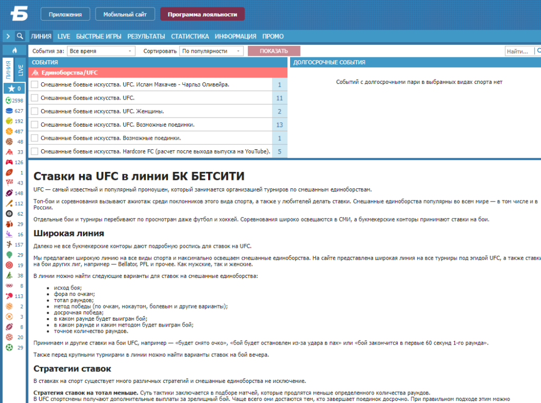
Task: Tick checkbox for Ислам Махачев - Чарльз Оливейра
Action: (x=34, y=84)
